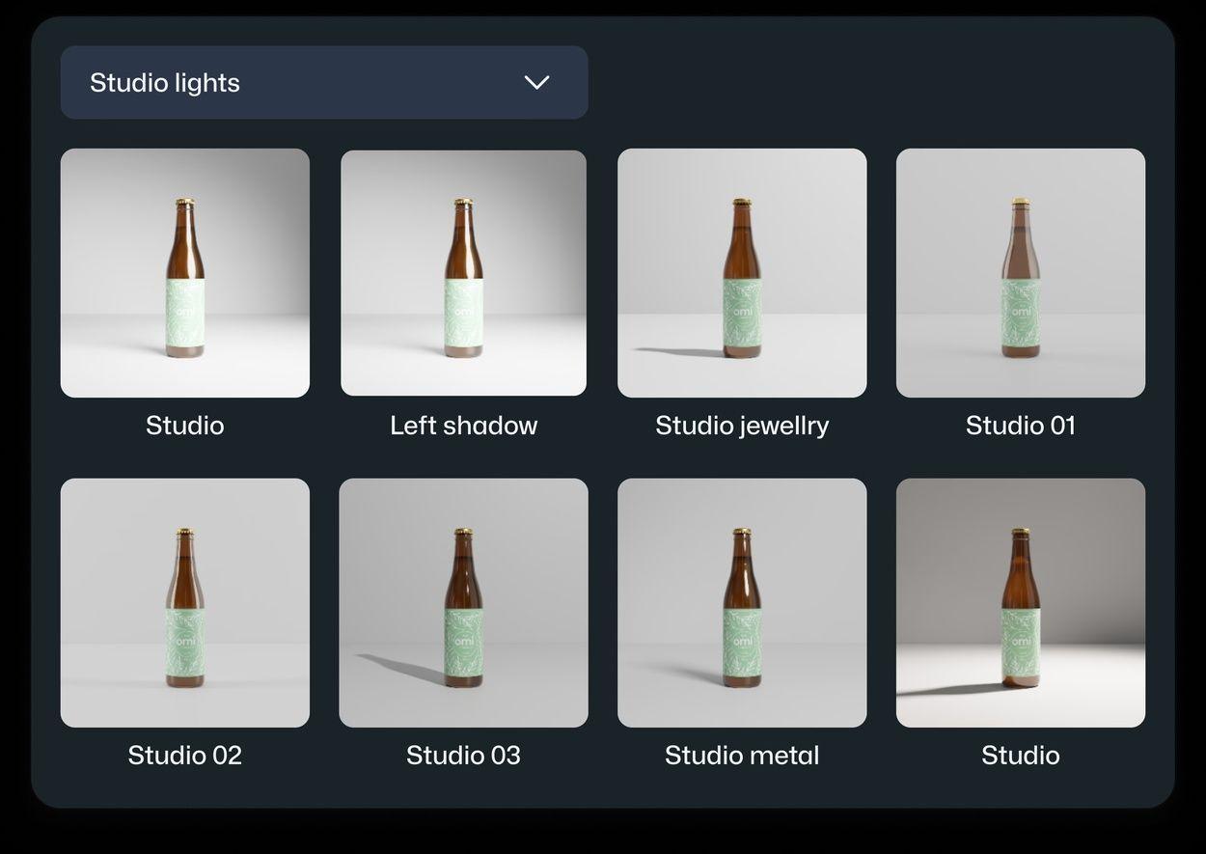Click the Studio metal preset name
The width and height of the screenshot is (1206, 854).
pos(742,756)
